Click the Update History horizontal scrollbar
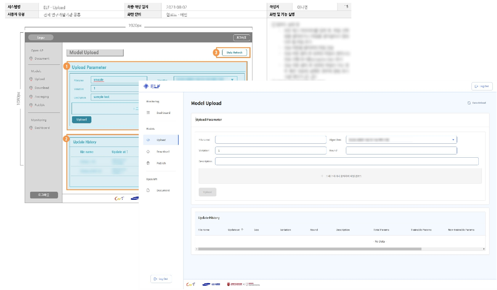 tap(310, 249)
